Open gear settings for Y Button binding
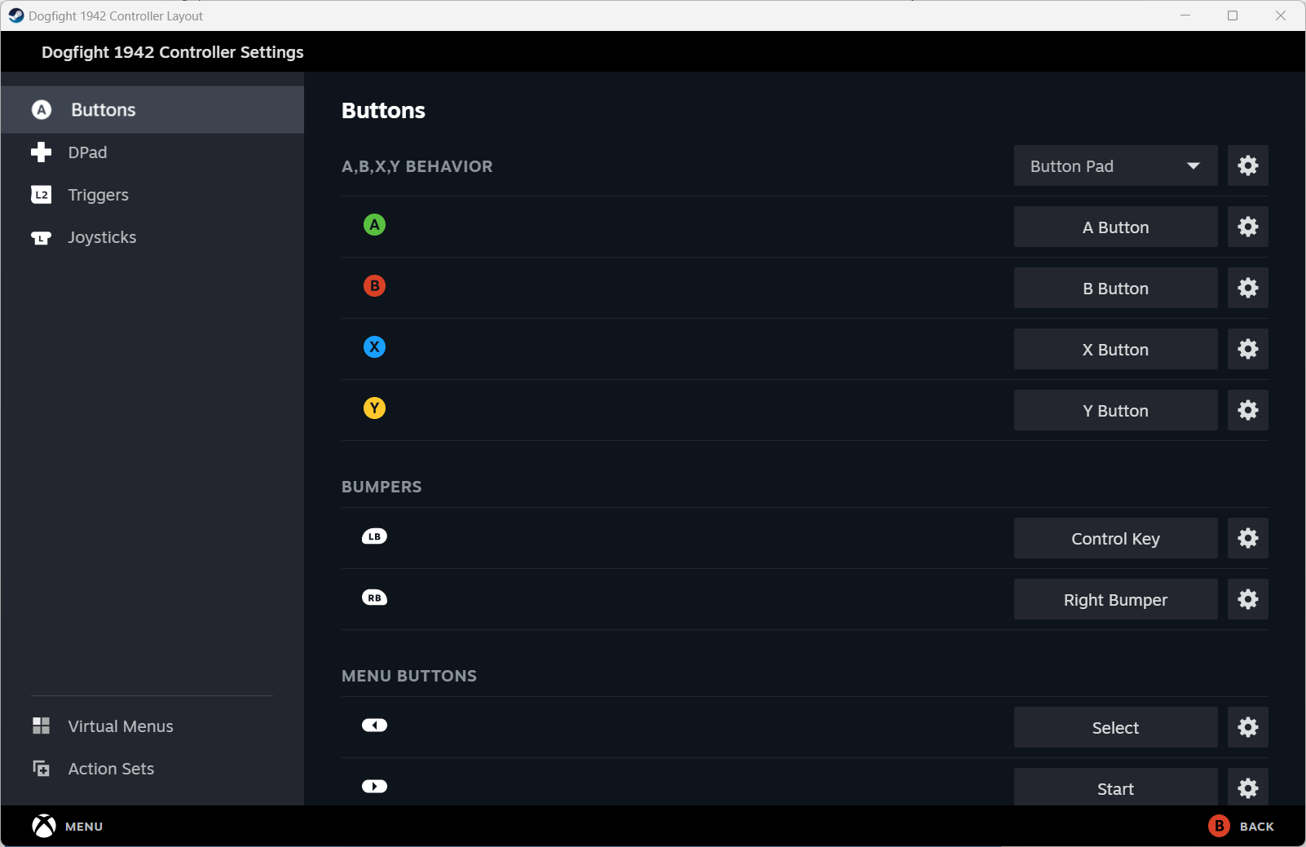 (x=1247, y=410)
